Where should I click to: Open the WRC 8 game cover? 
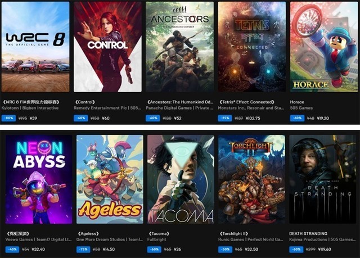click(x=35, y=47)
